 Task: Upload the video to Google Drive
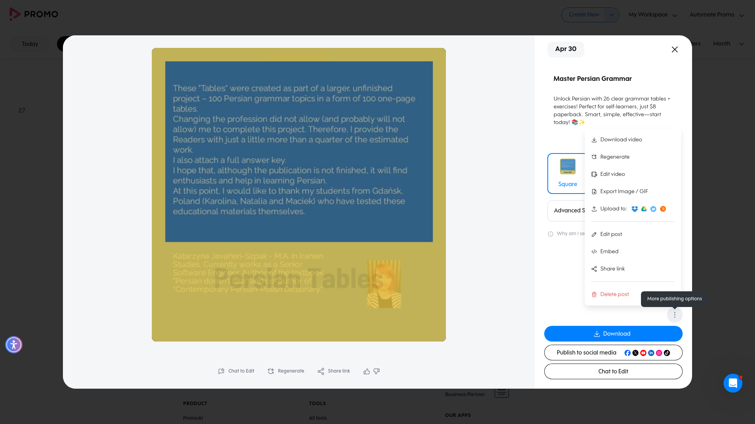[644, 209]
